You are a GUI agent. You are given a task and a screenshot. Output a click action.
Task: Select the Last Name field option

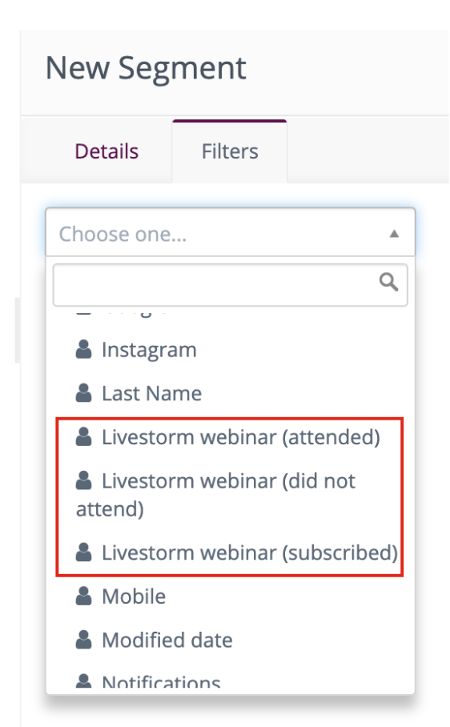[231, 393]
